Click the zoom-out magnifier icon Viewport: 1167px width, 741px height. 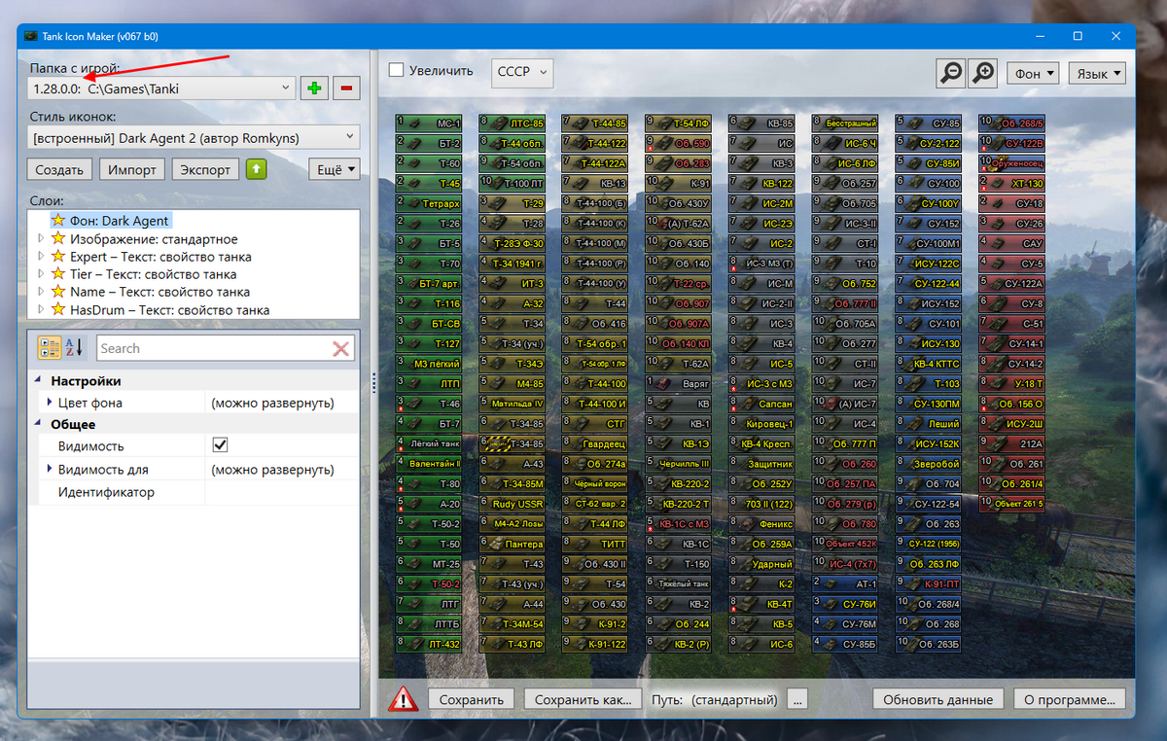pos(950,72)
